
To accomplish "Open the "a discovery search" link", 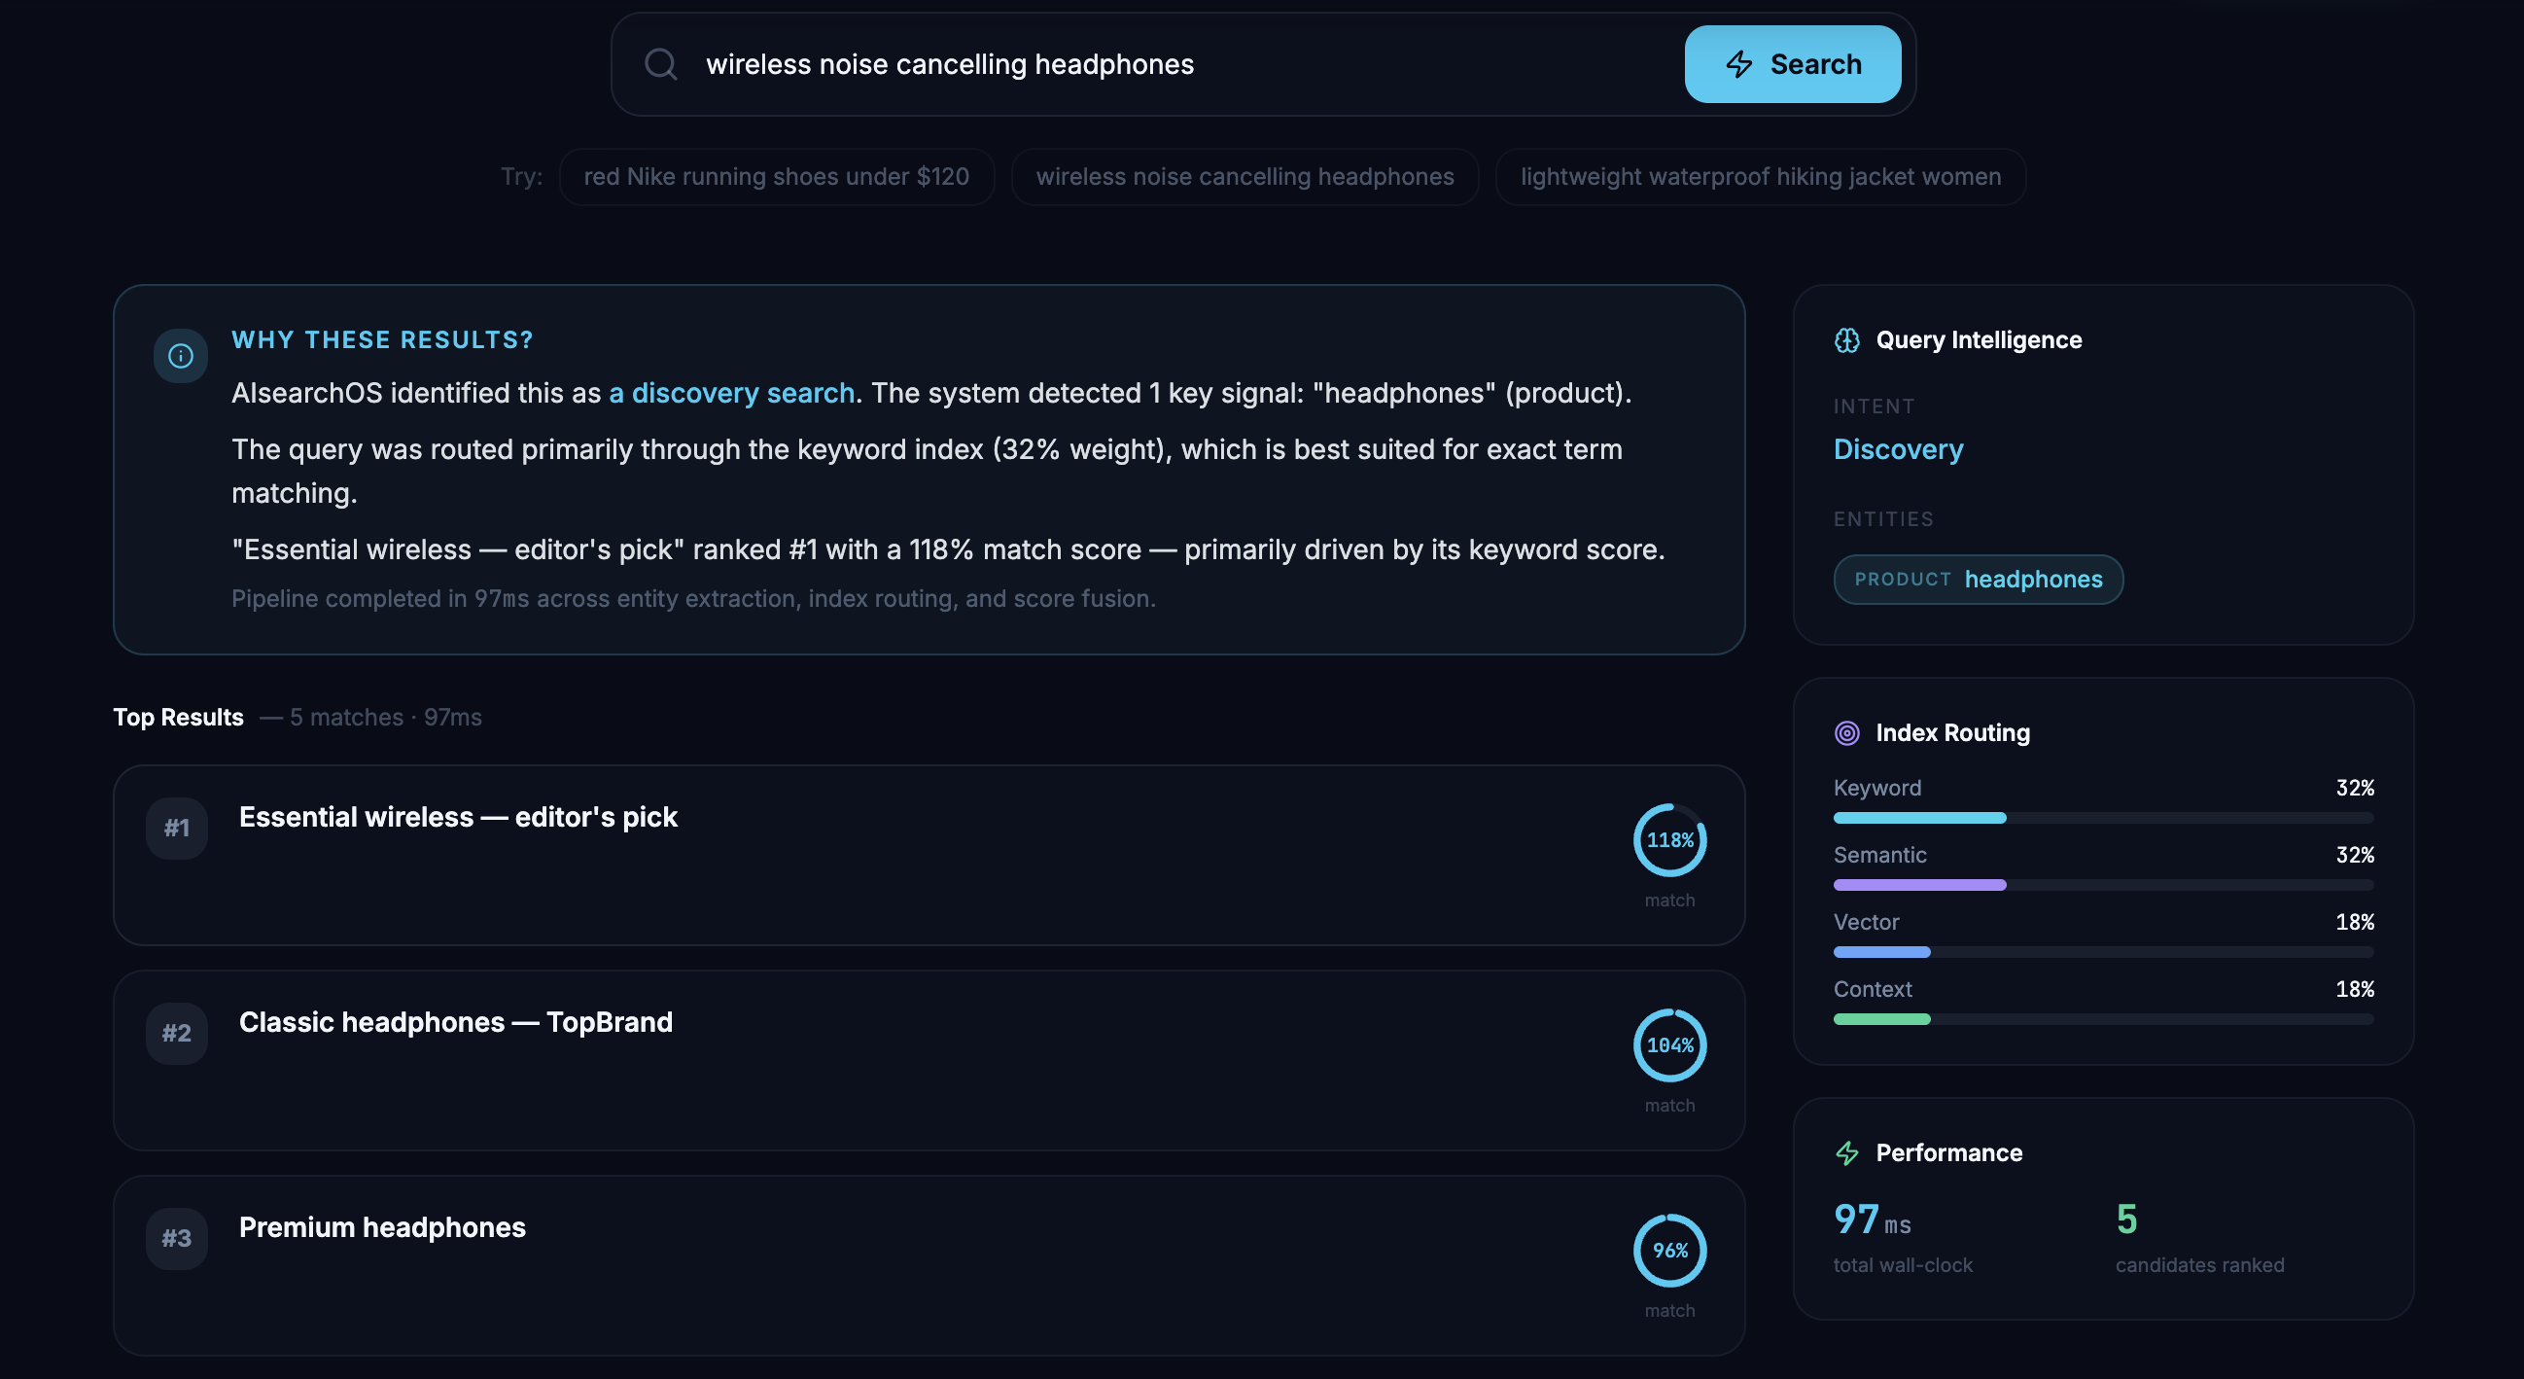I will tap(732, 393).
